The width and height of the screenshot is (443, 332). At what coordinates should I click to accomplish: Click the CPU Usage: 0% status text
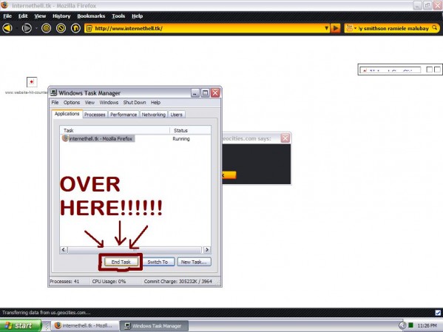point(109,282)
